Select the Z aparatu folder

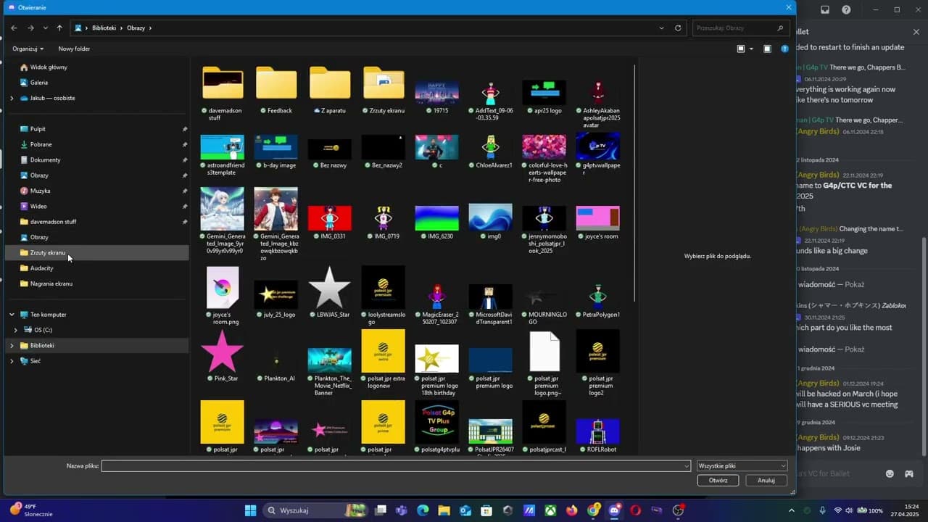330,90
